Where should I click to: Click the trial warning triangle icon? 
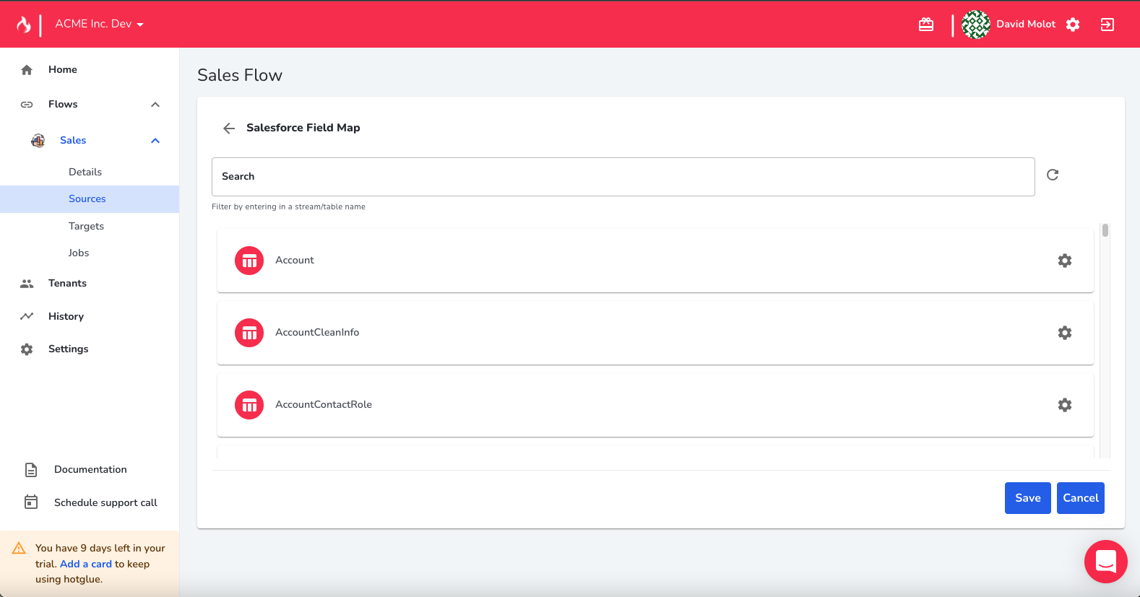(x=19, y=549)
